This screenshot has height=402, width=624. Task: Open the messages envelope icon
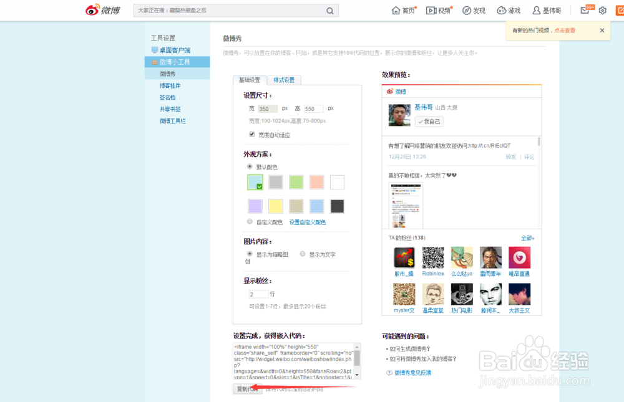[x=585, y=11]
